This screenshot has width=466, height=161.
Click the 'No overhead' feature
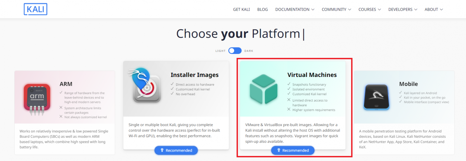point(186,94)
